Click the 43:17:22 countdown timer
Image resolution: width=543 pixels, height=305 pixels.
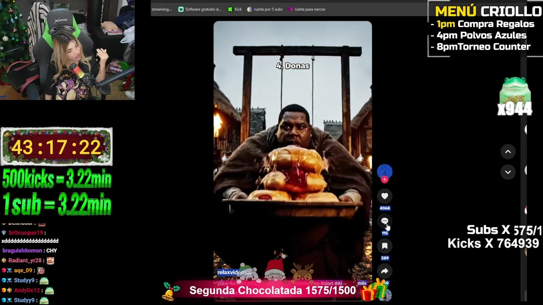(56, 147)
